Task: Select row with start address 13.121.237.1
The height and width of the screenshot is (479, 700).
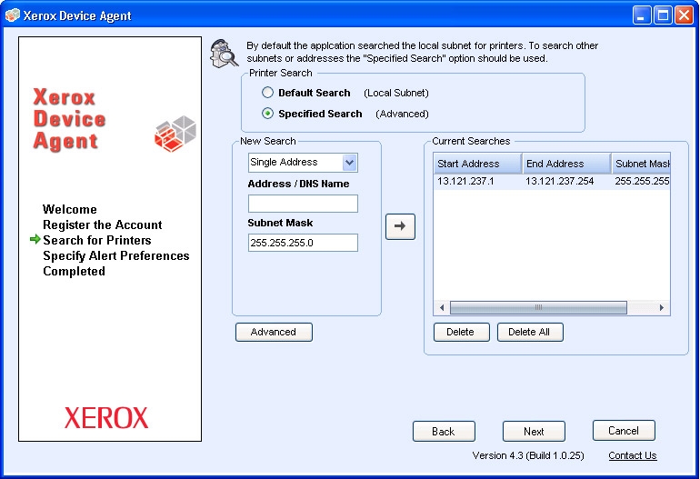Action: pyautogui.click(x=552, y=181)
